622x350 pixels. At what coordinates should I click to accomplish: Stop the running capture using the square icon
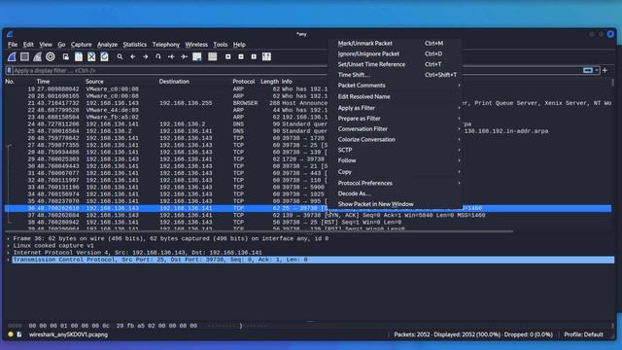[x=24, y=56]
